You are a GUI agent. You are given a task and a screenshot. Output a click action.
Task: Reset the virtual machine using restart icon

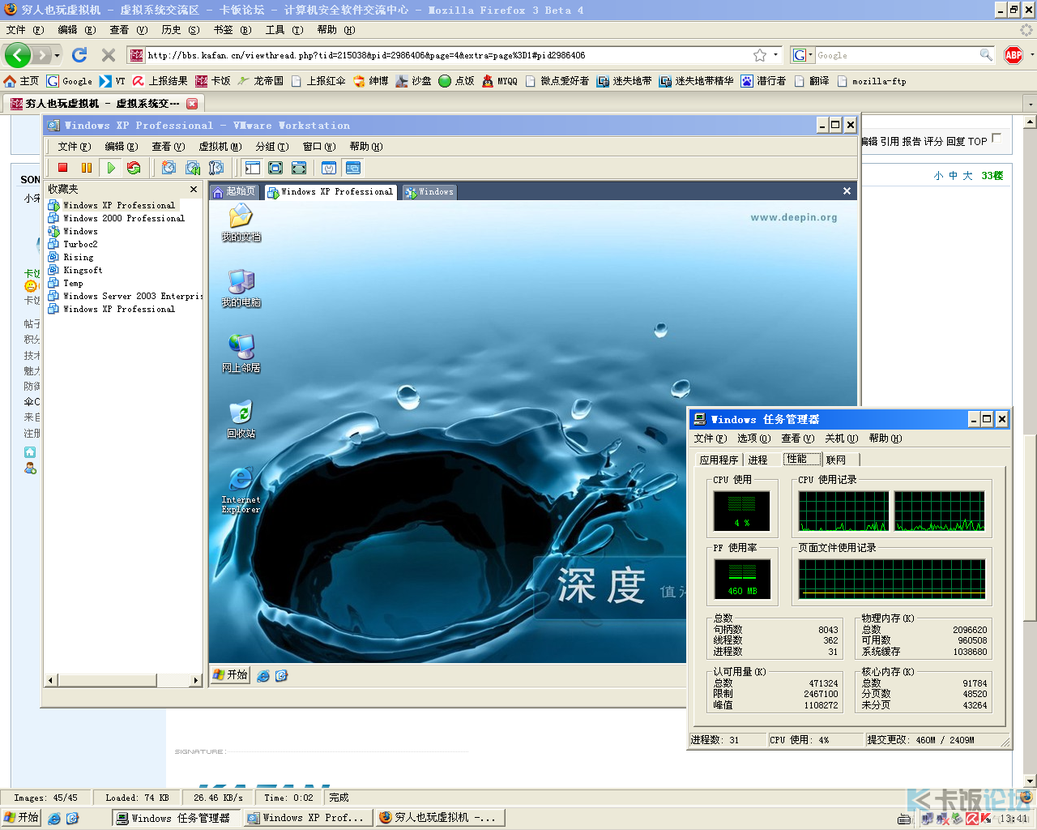click(x=134, y=168)
